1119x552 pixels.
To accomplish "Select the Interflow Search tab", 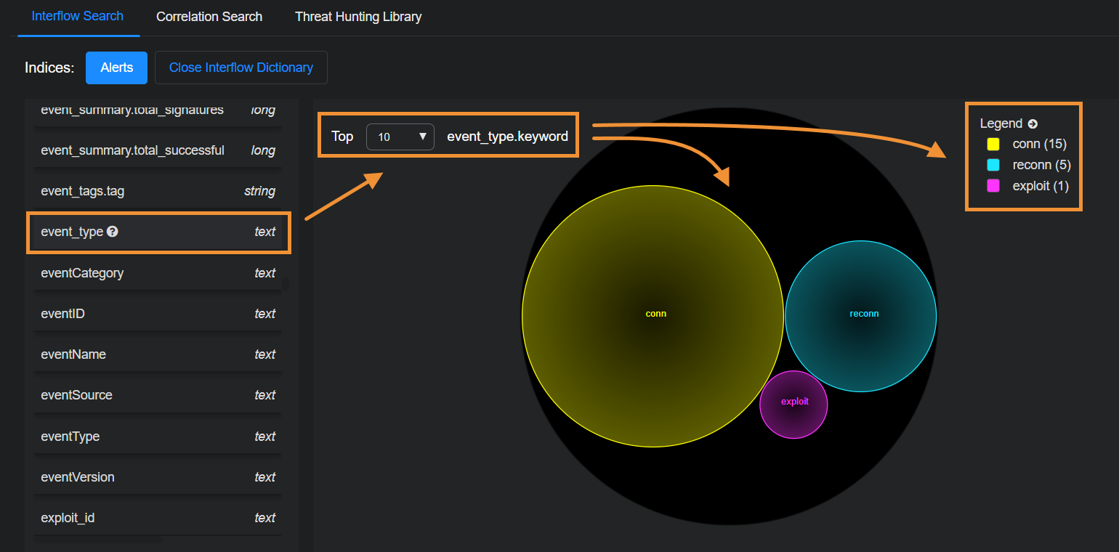I will pos(78,16).
